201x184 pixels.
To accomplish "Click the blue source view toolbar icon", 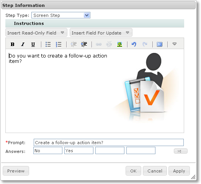I will point(160,44).
